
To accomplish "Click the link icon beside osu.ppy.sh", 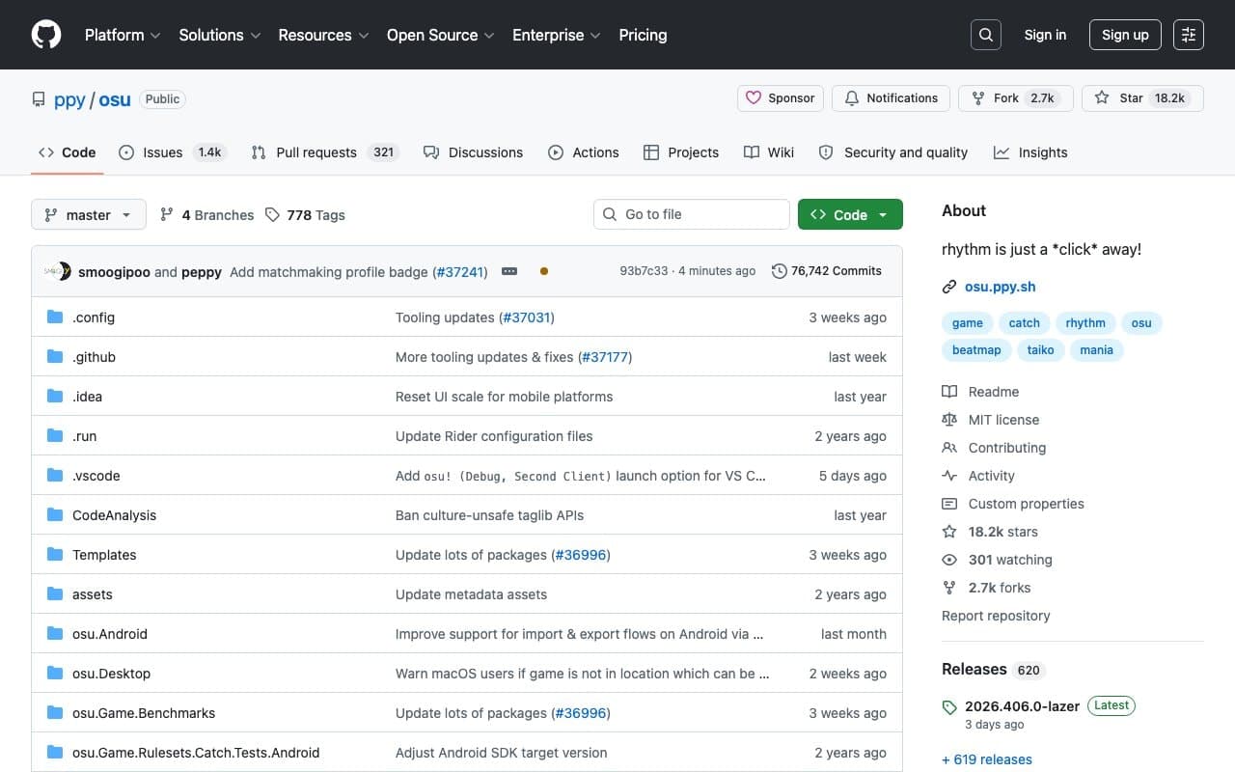I will pyautogui.click(x=949, y=287).
